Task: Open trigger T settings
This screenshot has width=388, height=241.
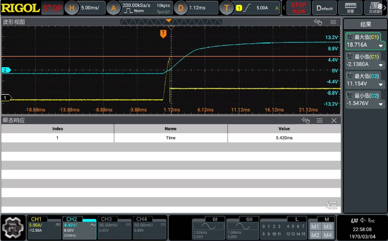Action: pos(227,8)
